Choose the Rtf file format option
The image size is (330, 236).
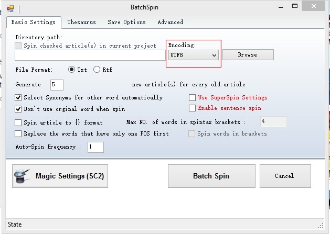97,70
